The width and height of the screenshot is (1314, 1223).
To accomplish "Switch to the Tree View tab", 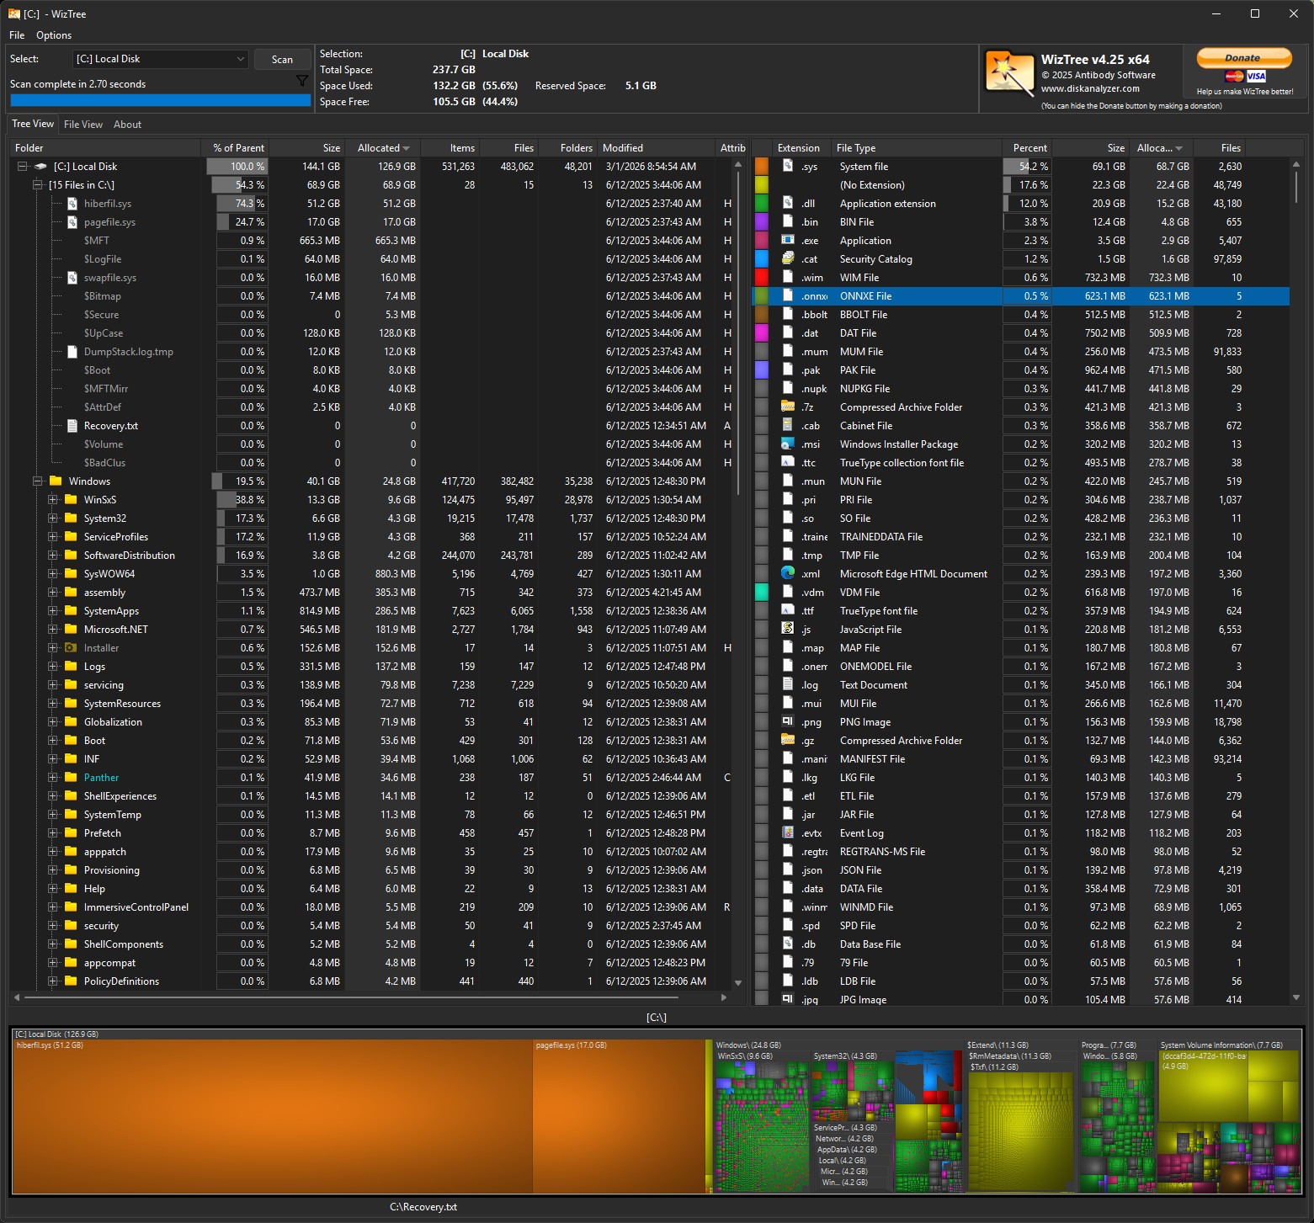I will click(x=33, y=124).
